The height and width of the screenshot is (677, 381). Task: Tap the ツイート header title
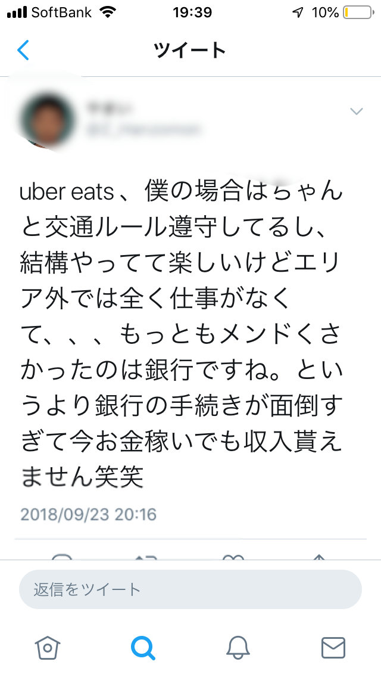pyautogui.click(x=190, y=50)
